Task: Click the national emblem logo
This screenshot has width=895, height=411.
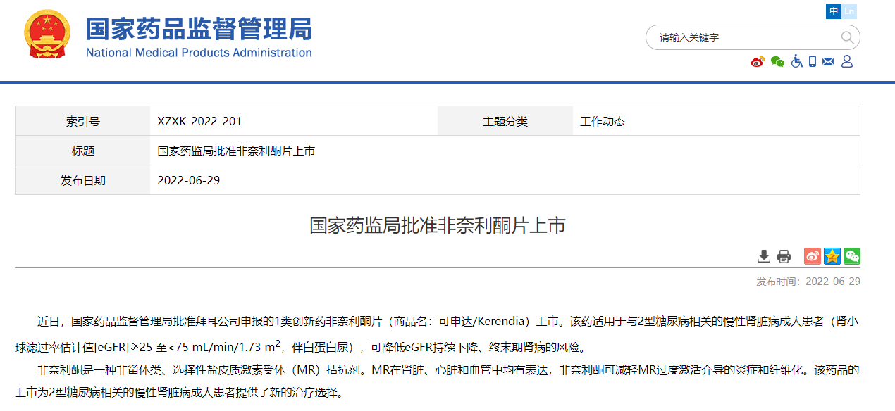Action: click(47, 34)
